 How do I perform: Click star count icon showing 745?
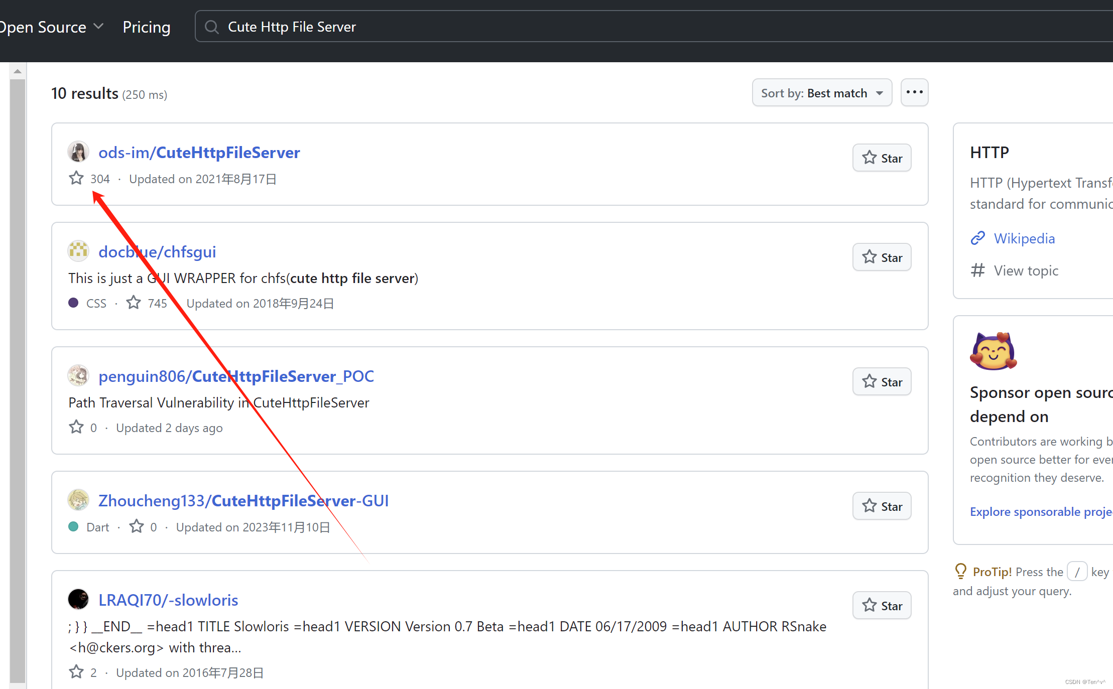[134, 303]
